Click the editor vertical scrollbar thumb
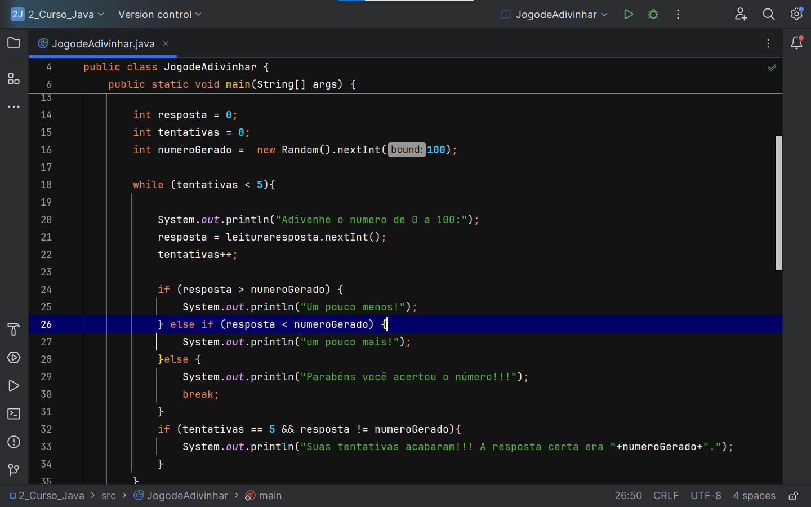Viewport: 811px width, 507px height. 778,203
